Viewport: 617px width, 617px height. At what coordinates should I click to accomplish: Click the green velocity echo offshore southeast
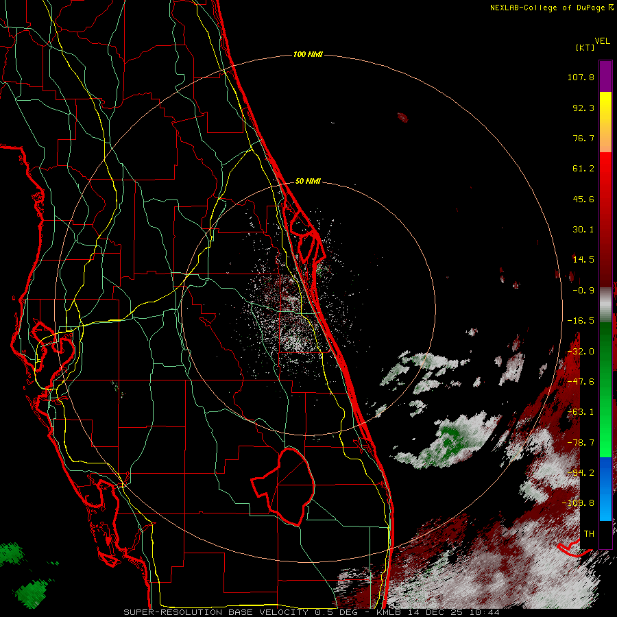tap(448, 441)
